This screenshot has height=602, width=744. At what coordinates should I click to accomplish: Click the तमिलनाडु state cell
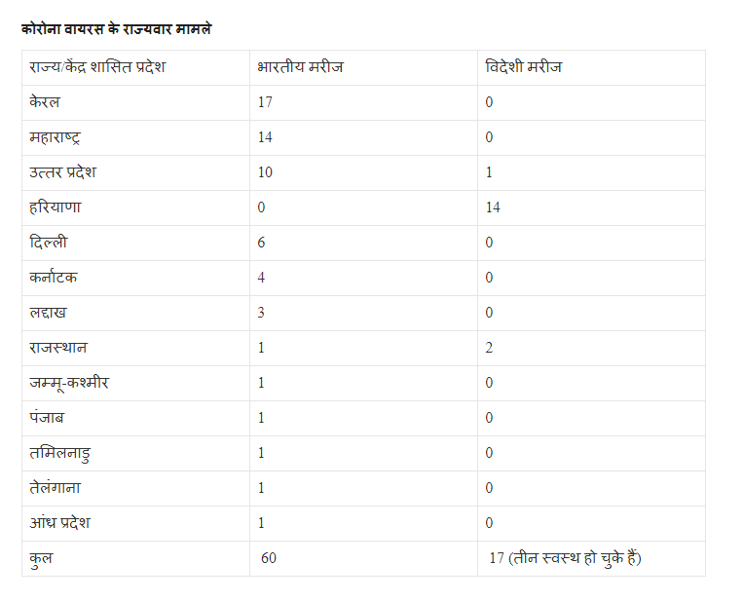click(135, 454)
